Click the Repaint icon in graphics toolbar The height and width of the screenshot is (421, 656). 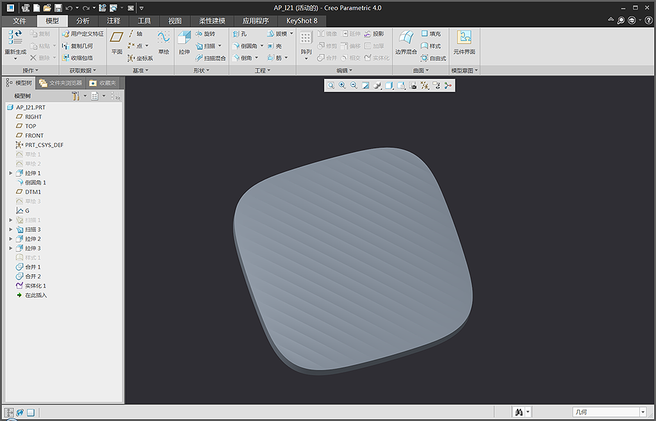[x=365, y=85]
